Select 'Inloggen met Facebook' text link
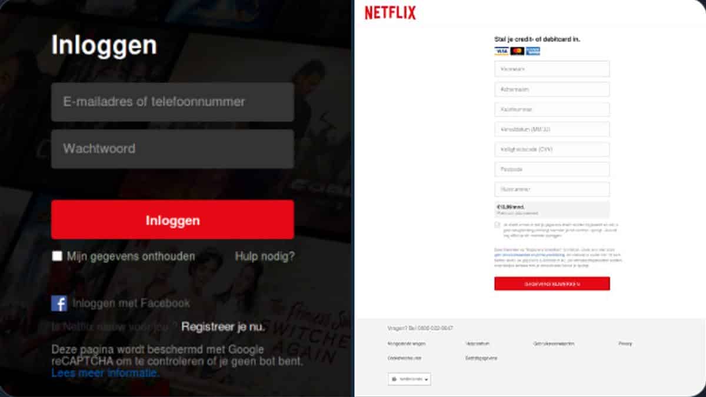 click(131, 303)
